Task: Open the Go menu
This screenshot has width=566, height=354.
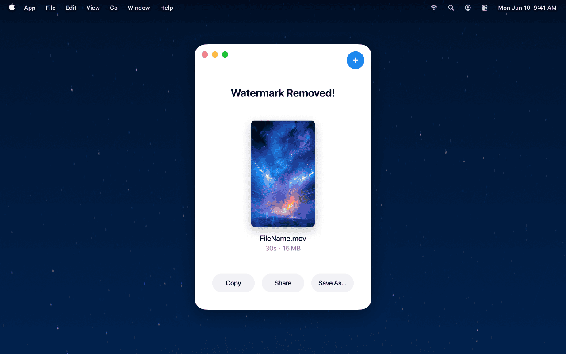Action: [x=114, y=8]
